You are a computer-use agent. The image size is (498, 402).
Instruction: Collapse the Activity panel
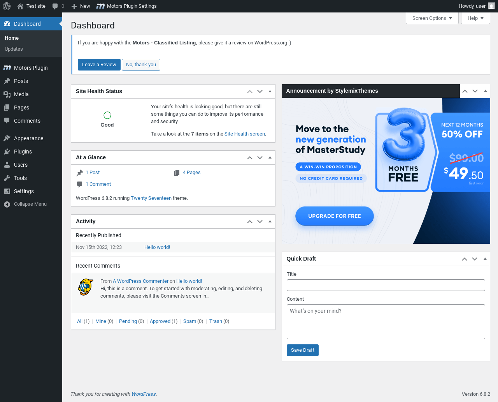pyautogui.click(x=270, y=222)
